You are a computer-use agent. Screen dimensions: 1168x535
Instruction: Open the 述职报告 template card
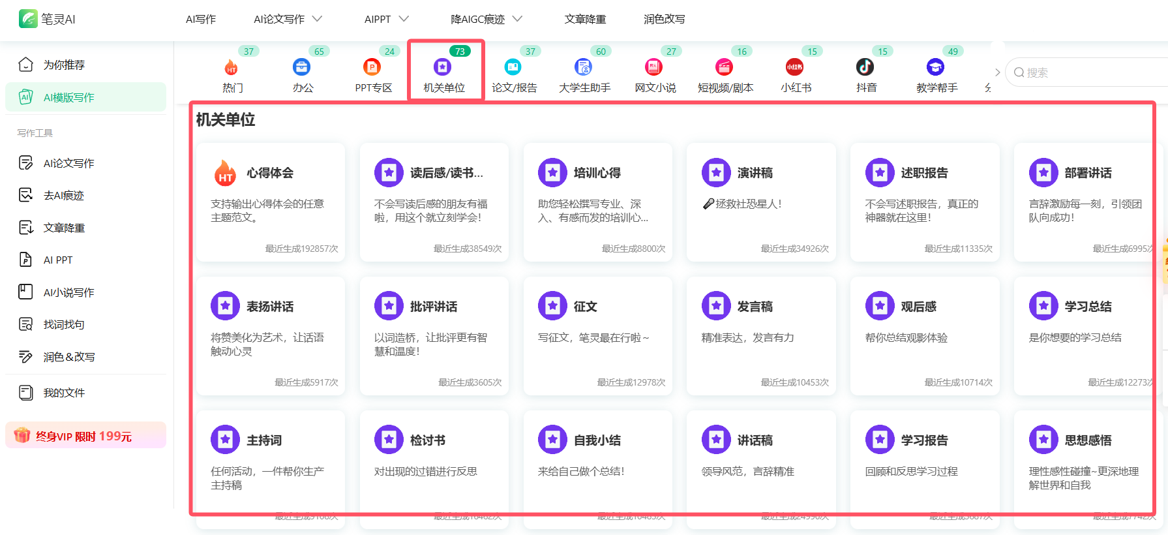[925, 202]
